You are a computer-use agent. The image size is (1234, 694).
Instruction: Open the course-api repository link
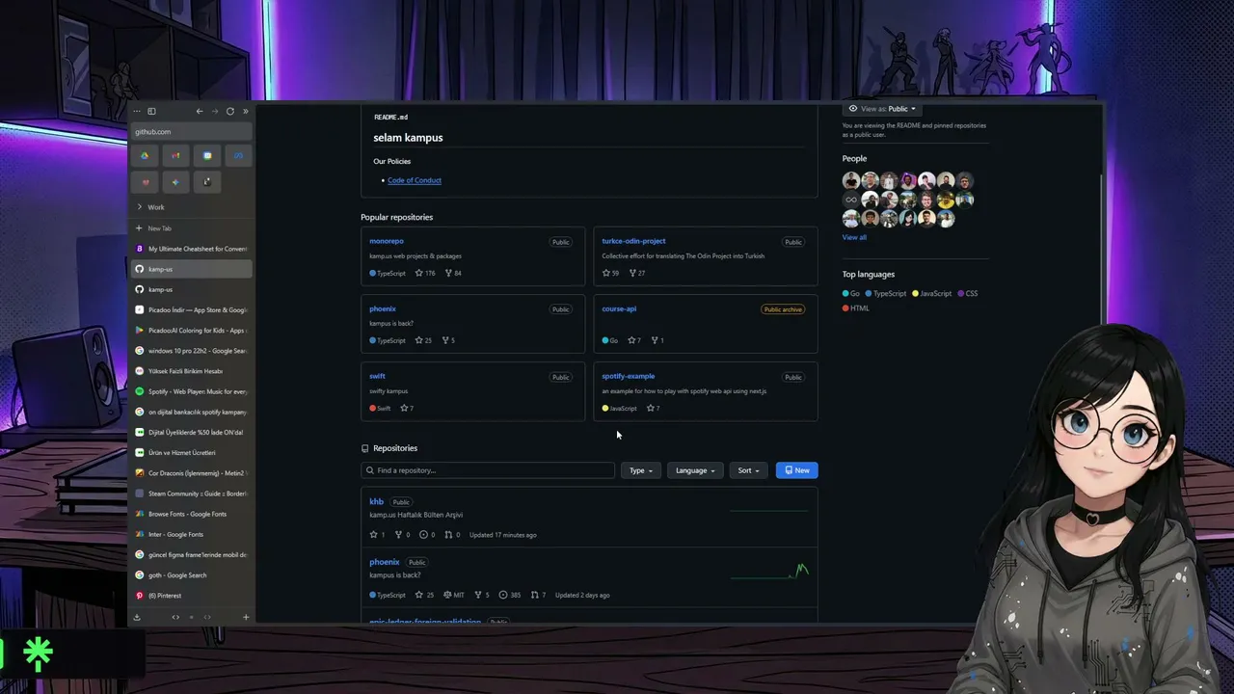tap(619, 308)
